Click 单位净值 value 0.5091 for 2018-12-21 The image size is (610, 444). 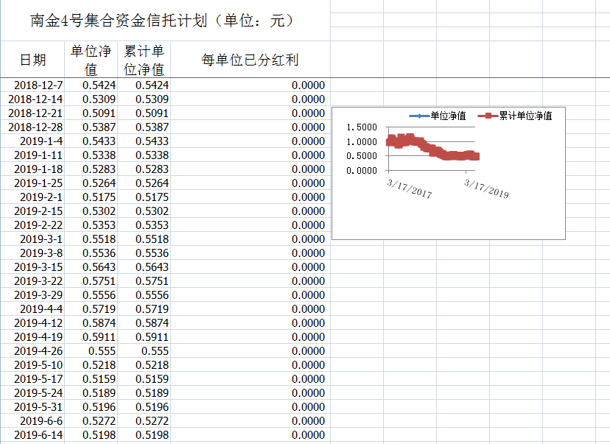pyautogui.click(x=91, y=113)
